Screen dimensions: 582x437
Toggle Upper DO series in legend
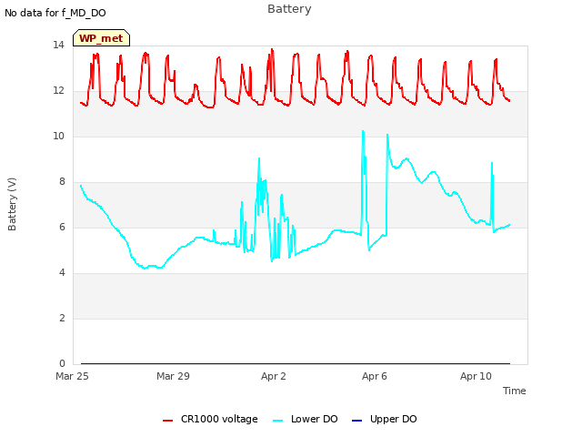point(384,419)
